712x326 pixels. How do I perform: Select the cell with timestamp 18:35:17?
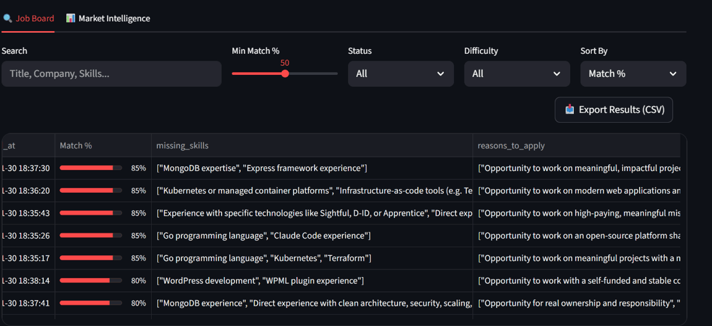[28, 258]
